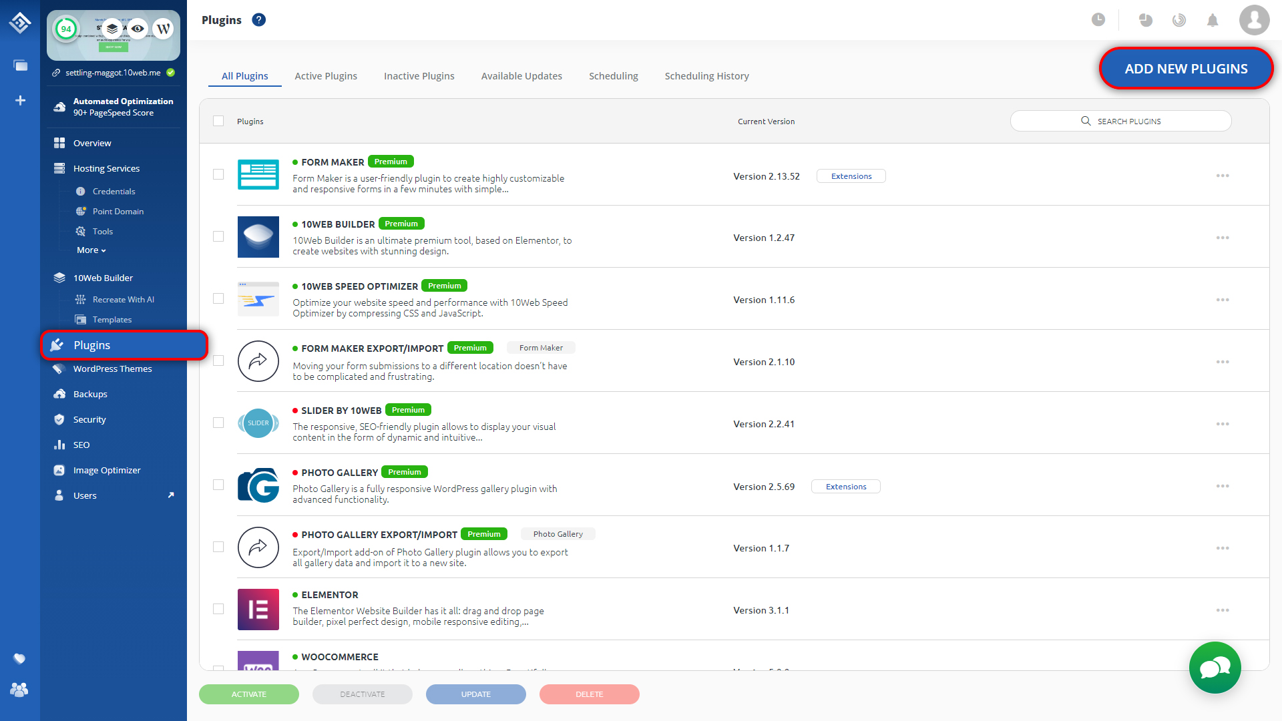Switch to Active Plugins tab
1282x721 pixels.
coord(326,76)
